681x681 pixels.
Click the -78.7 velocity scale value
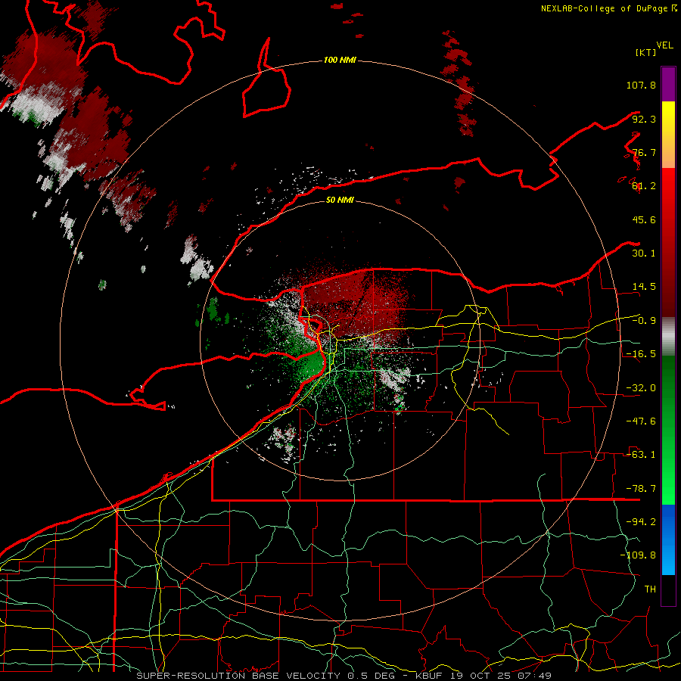tap(641, 489)
